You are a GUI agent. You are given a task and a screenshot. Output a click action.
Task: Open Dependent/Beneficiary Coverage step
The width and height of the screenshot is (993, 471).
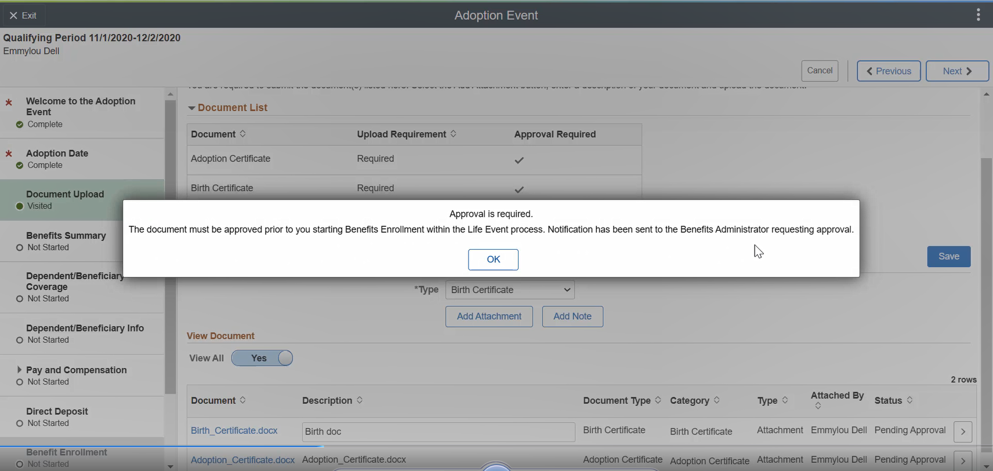coord(82,287)
